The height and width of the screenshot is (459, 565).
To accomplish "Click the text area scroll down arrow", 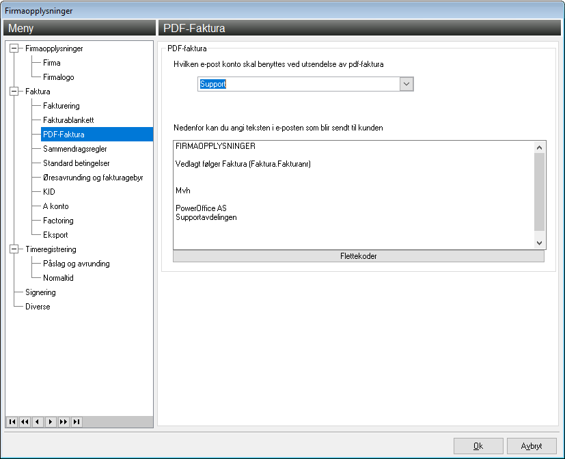I will (540, 243).
